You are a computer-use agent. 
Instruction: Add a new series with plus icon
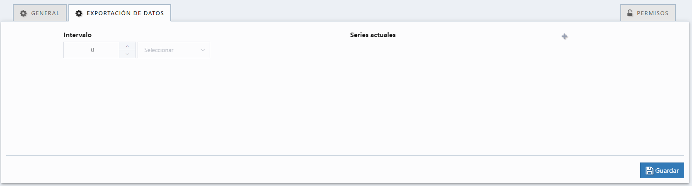click(564, 37)
